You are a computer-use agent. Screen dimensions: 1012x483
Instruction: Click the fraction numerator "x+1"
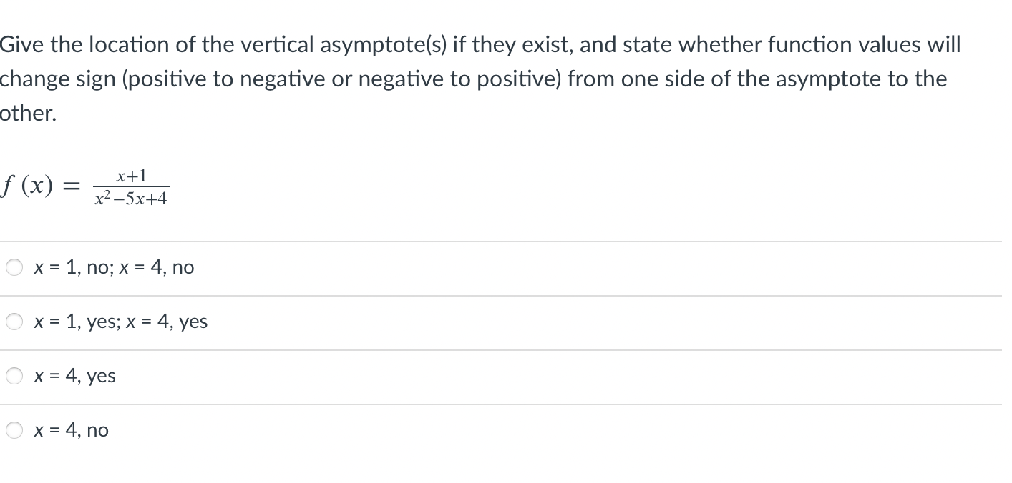(131, 175)
